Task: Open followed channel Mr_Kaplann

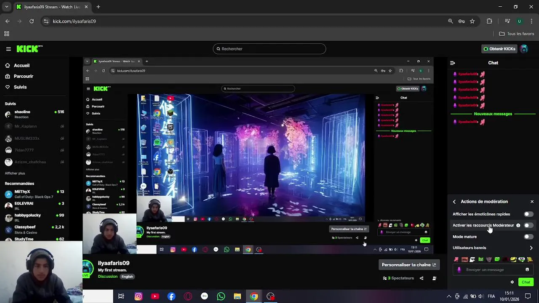Action: [34, 126]
